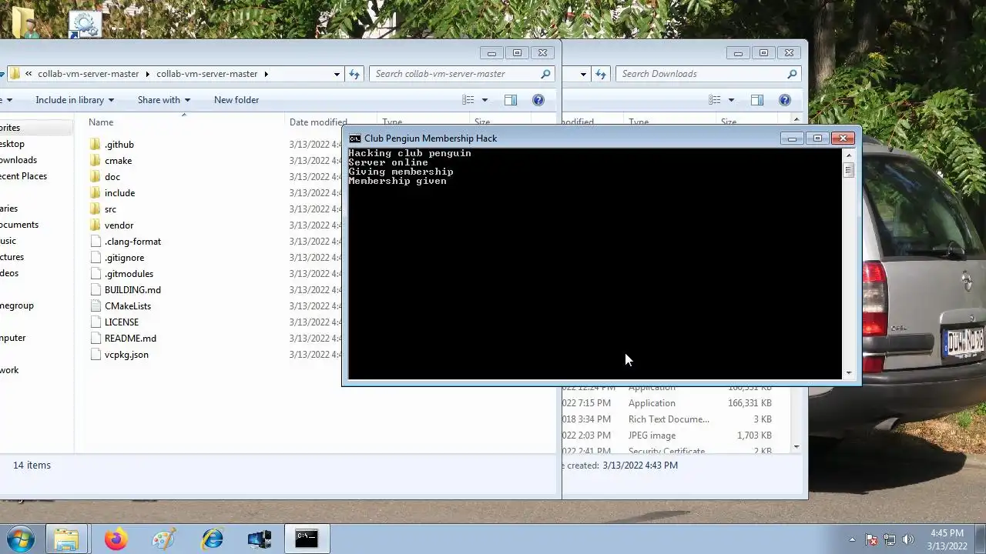This screenshot has width=986, height=554.
Task: Open the Start menu
Action: [20, 539]
